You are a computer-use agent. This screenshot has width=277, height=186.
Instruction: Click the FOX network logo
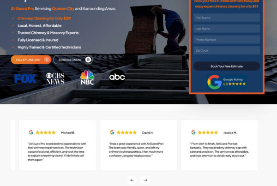point(25,78)
